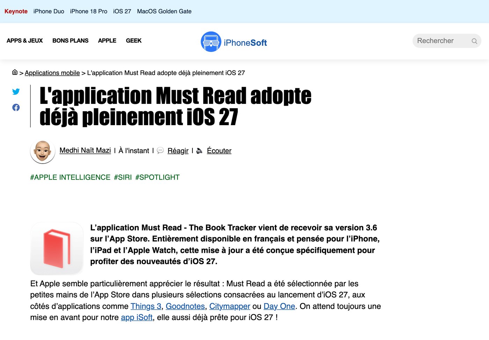Focus the Rechercher search field
The width and height of the screenshot is (489, 340).
447,41
